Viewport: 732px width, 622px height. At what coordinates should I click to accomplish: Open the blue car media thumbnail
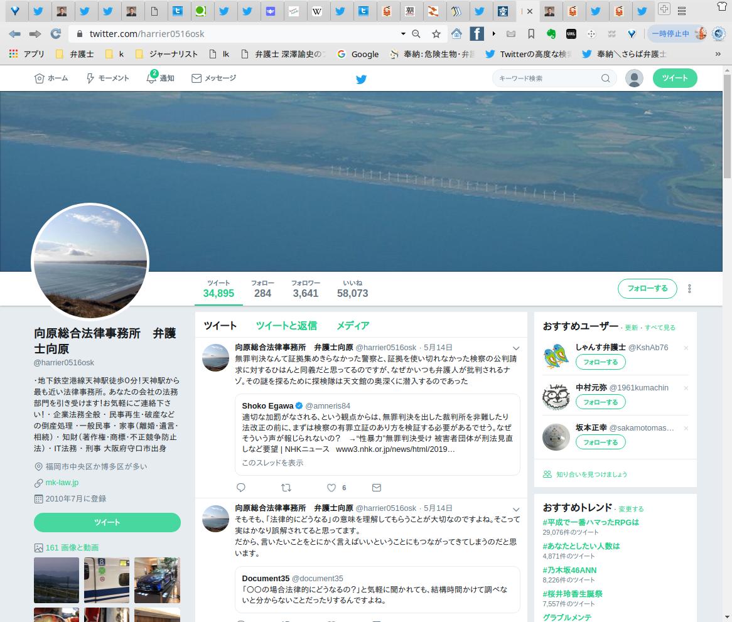158,580
